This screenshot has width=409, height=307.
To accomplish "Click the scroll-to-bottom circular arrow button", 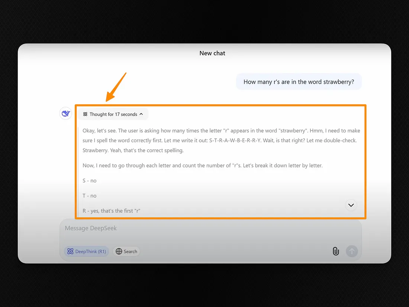I will point(351,205).
